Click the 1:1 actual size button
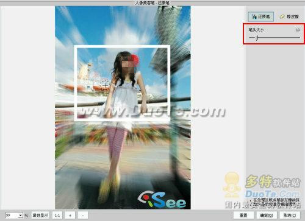The image size is (305, 221). pos(57,216)
